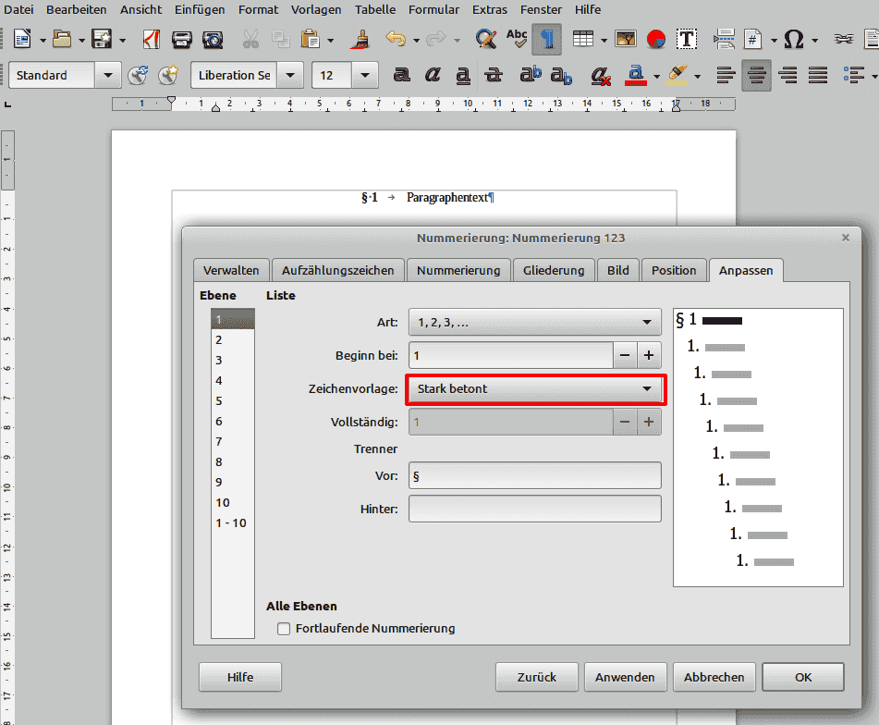This screenshot has height=725, width=879.
Task: Click the OK button
Action: pyautogui.click(x=803, y=677)
